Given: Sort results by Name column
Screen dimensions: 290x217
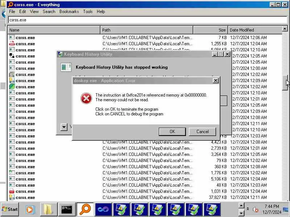Looking at the screenshot, I should point(54,30).
